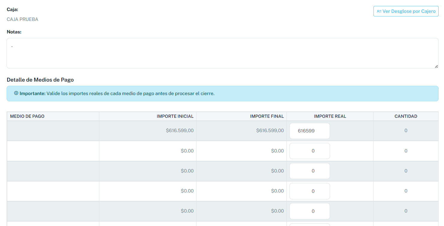
Task: Click the Importe Real field showing 616599
Action: pyautogui.click(x=310, y=131)
